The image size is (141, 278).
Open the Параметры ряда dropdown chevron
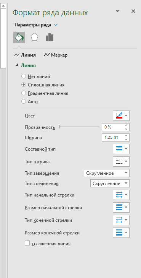(56, 25)
